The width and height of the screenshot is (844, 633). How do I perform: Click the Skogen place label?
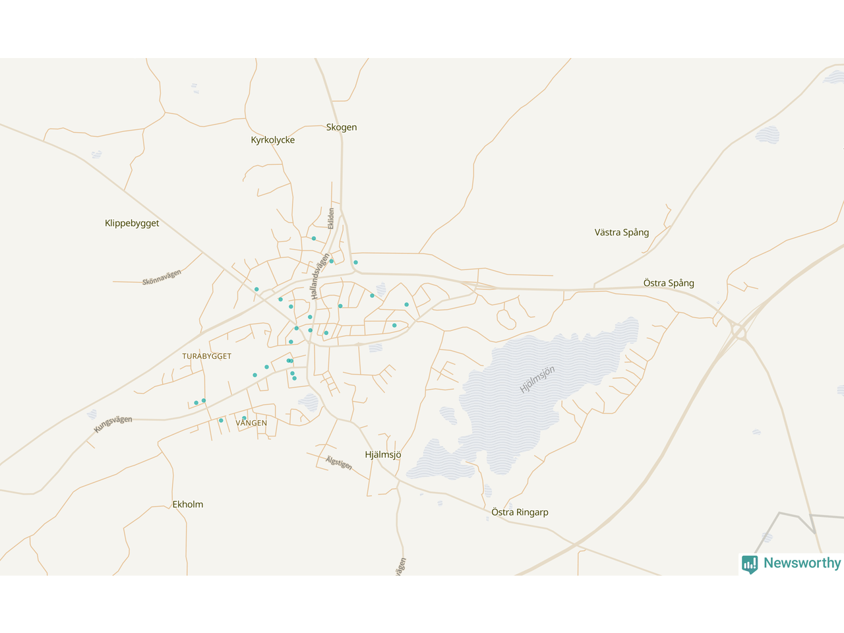(x=342, y=127)
